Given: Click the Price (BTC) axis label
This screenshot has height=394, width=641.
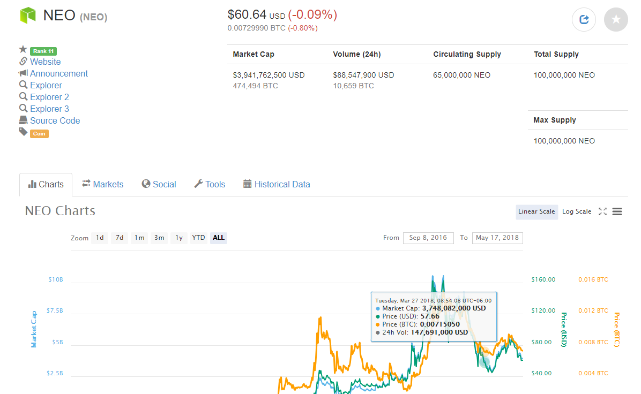Looking at the screenshot, I should coord(617,329).
